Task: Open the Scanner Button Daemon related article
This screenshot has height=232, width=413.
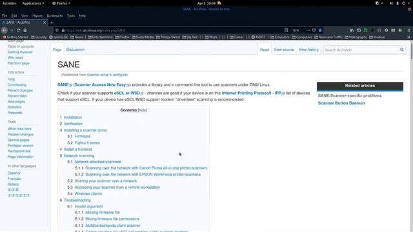Action: [341, 103]
